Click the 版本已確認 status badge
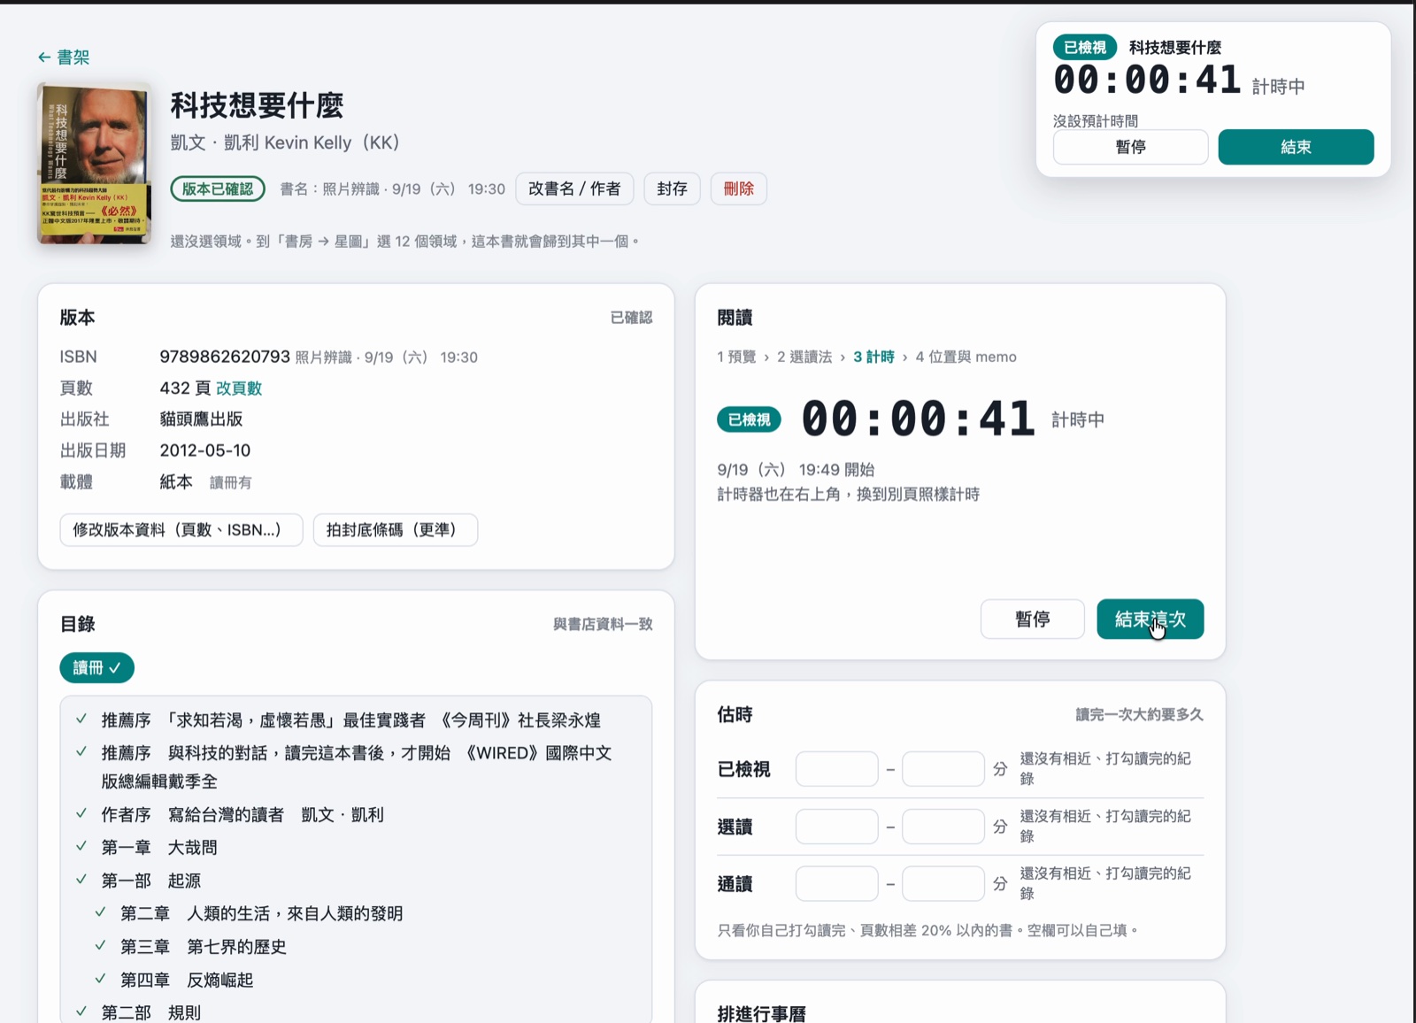 [x=218, y=188]
